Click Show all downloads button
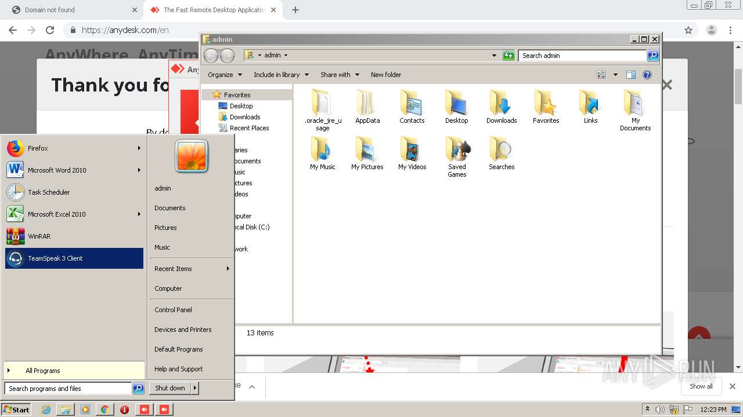The width and height of the screenshot is (743, 417). coord(701,386)
